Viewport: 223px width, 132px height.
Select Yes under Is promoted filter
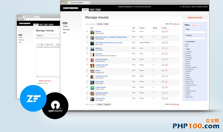coord(186,44)
